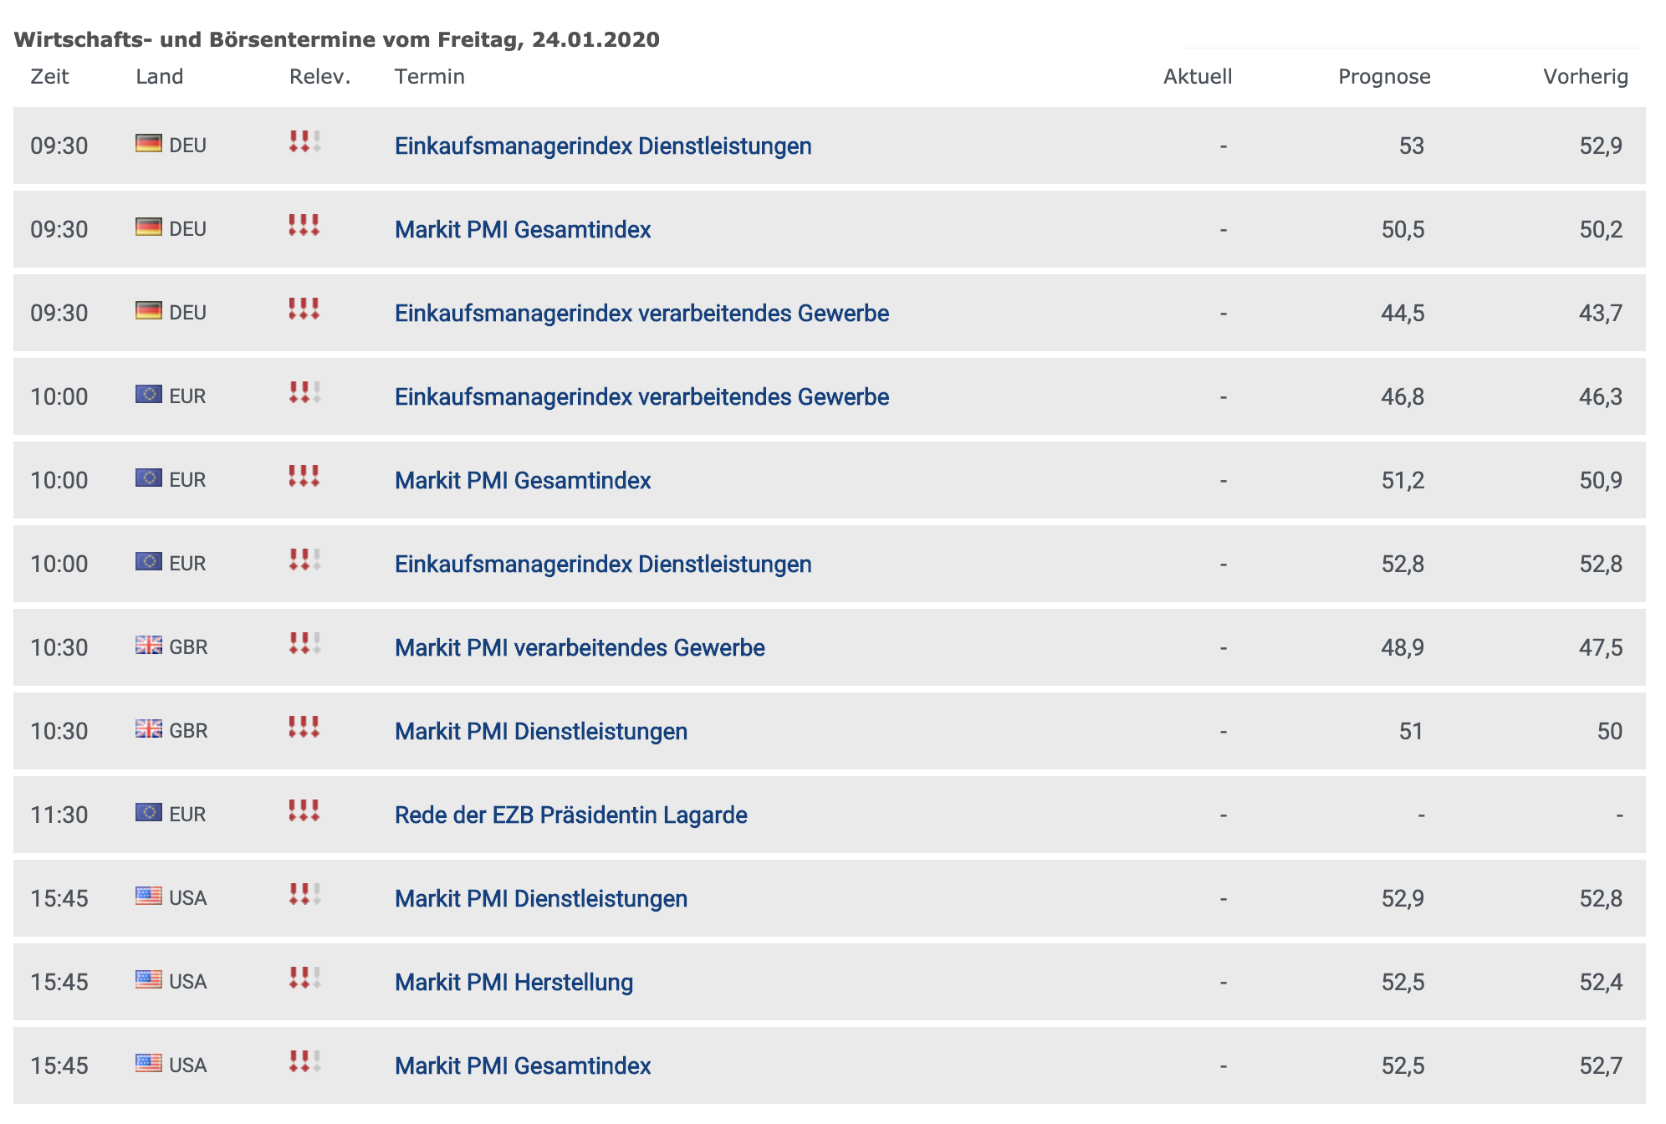Select forecast value 53 in first row
This screenshot has height=1124, width=1666.
1411,146
